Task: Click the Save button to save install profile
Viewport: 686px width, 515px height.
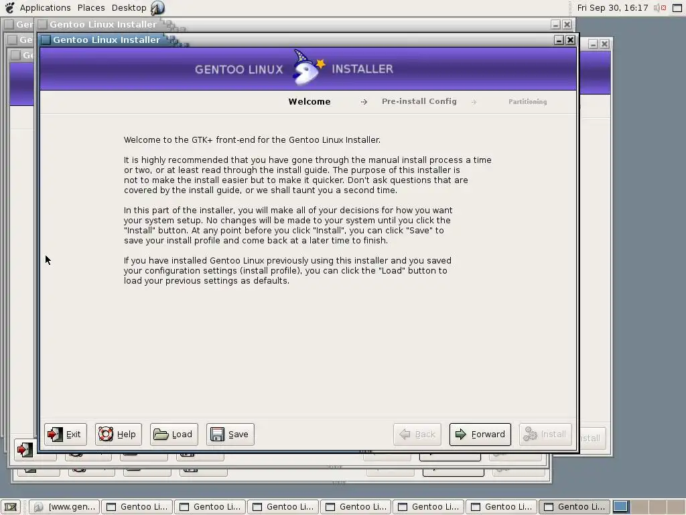Action: click(x=230, y=435)
